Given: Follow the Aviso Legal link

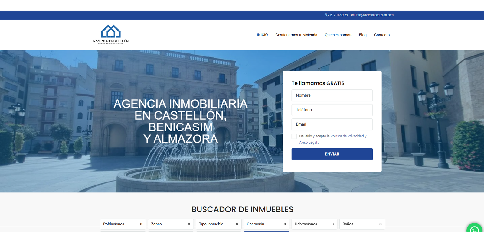Looking at the screenshot, I should (x=308, y=143).
